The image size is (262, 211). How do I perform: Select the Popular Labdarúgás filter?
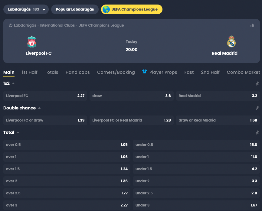click(75, 9)
